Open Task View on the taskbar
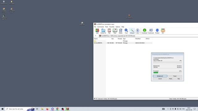This screenshot has width=198, height=111. [x=37, y=109]
